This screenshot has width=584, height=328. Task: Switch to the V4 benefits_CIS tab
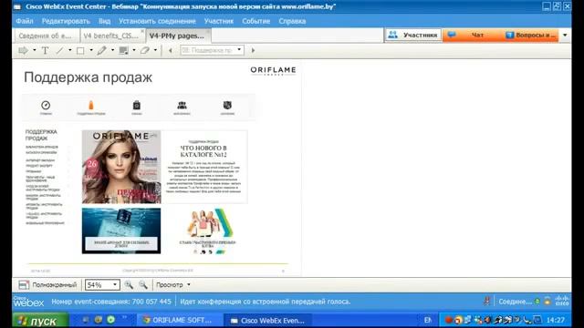(110, 36)
